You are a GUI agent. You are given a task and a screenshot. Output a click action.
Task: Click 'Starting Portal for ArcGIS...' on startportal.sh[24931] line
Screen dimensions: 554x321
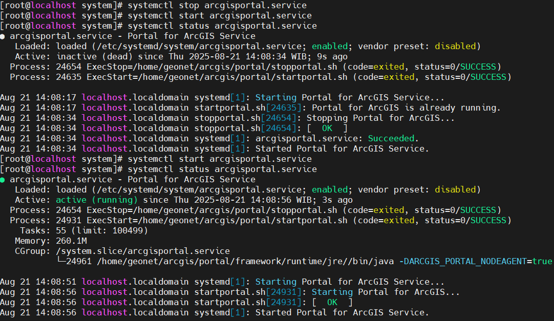tap(386, 292)
